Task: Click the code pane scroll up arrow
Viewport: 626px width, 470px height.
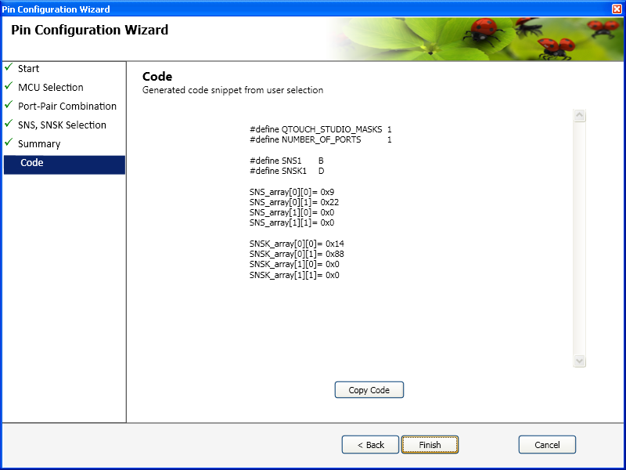Action: pyautogui.click(x=579, y=115)
